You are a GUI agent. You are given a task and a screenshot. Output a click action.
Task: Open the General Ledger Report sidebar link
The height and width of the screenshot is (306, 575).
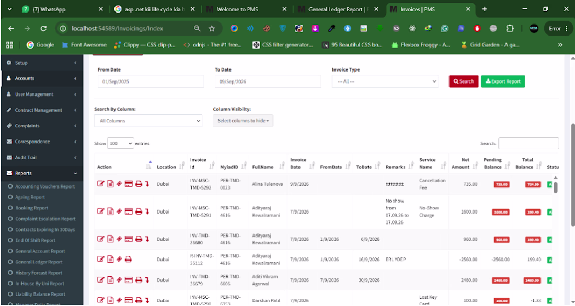pyautogui.click(x=39, y=262)
